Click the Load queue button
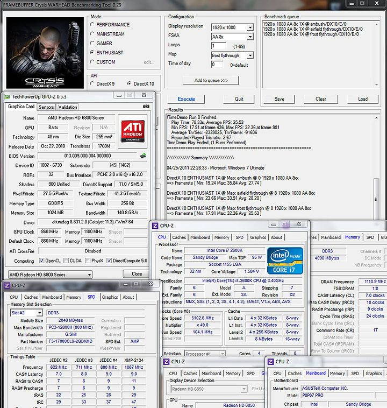Image resolution: width=387 pixels, height=408 pixels. [363, 99]
